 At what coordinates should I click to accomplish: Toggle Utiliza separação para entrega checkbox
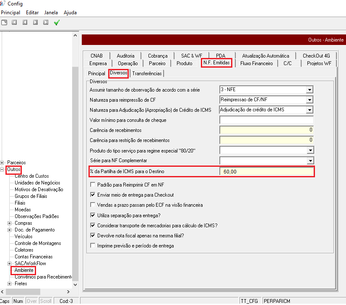pos(93,215)
